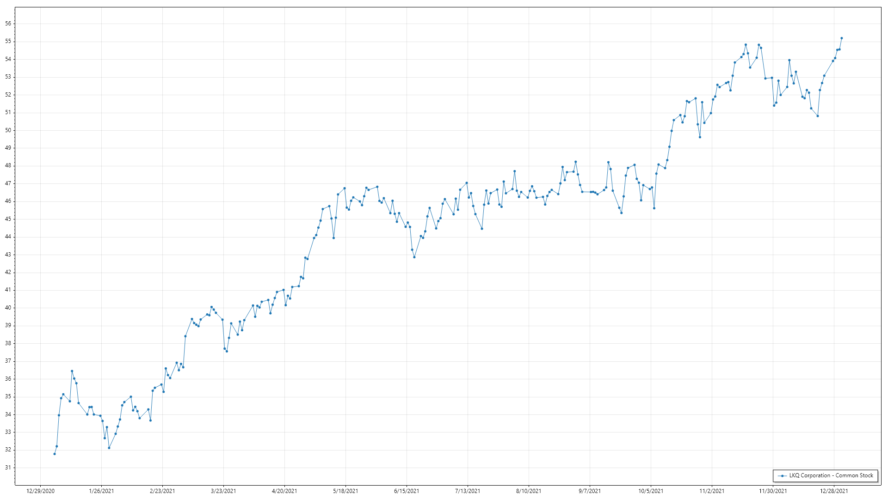Click the LKQ Corporation legend line marker
The image size is (888, 499).
pyautogui.click(x=783, y=476)
